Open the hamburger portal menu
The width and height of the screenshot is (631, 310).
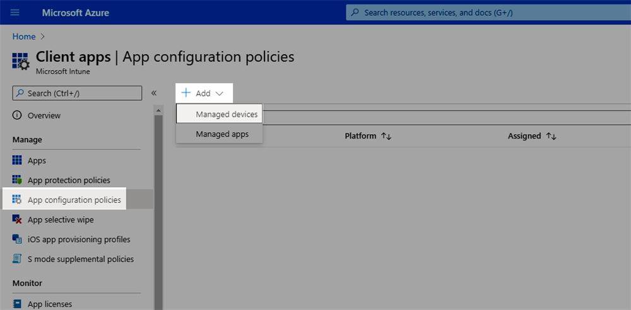15,13
